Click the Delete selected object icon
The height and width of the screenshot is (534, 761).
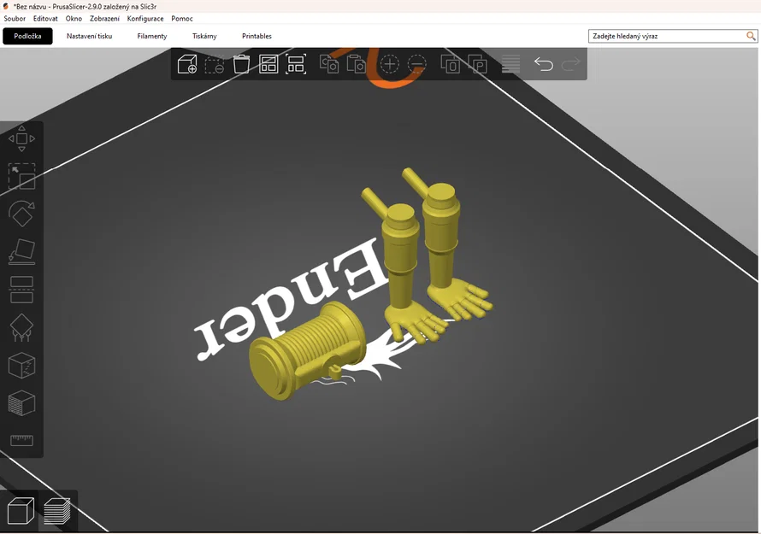(215, 64)
